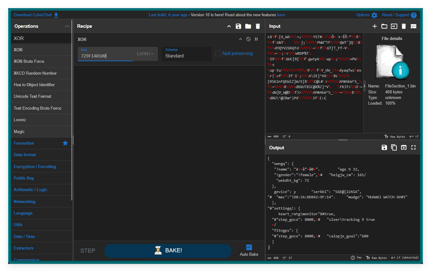Disable the XOR operation in the recipe
This screenshot has height=272, width=431.
[x=248, y=39]
